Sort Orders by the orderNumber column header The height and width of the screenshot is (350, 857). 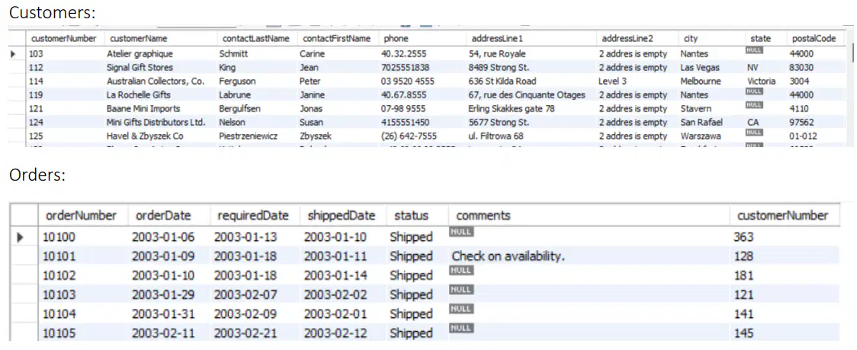pos(82,216)
